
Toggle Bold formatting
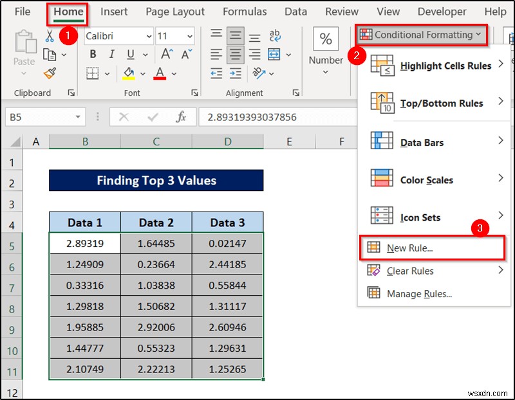click(x=92, y=55)
